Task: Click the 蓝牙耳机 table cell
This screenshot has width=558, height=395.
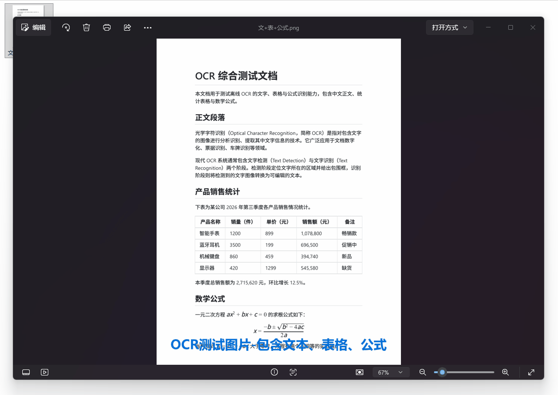Action: point(210,245)
